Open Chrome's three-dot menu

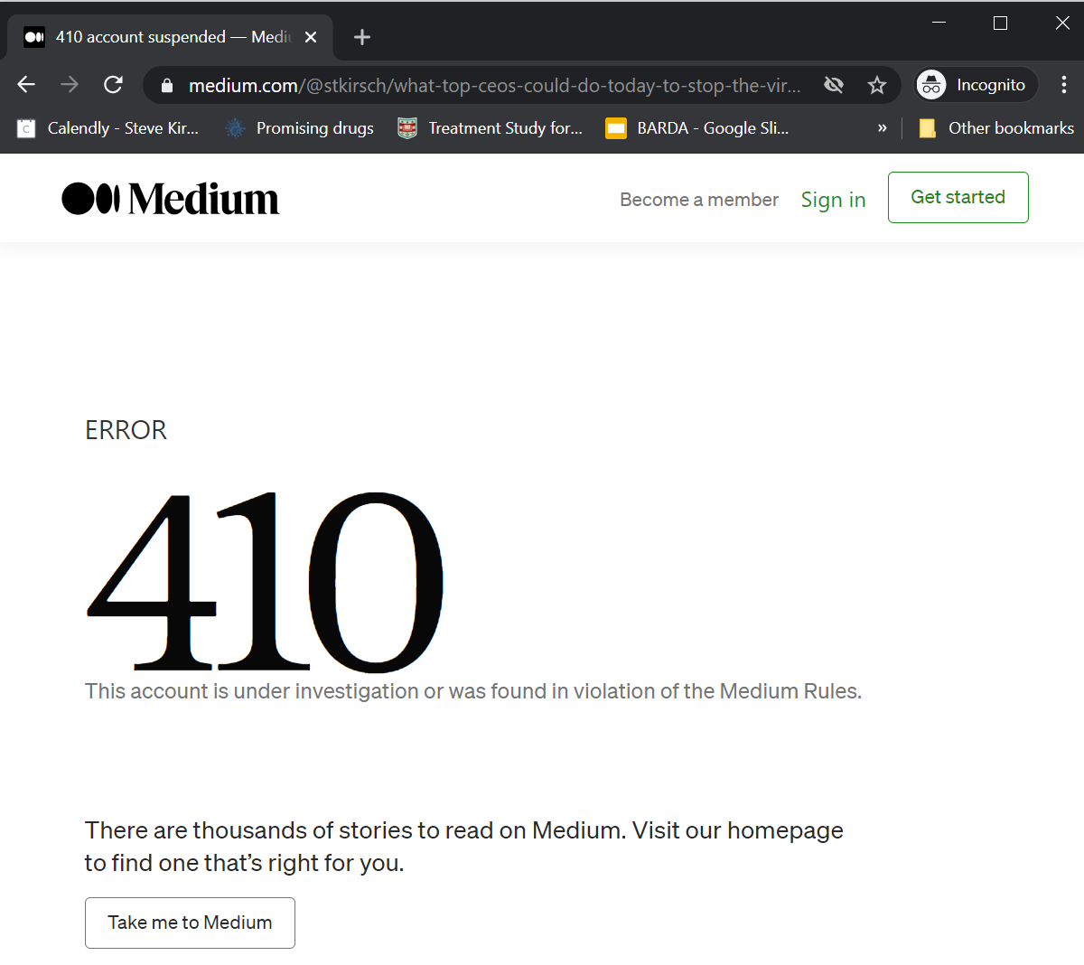coord(1064,85)
